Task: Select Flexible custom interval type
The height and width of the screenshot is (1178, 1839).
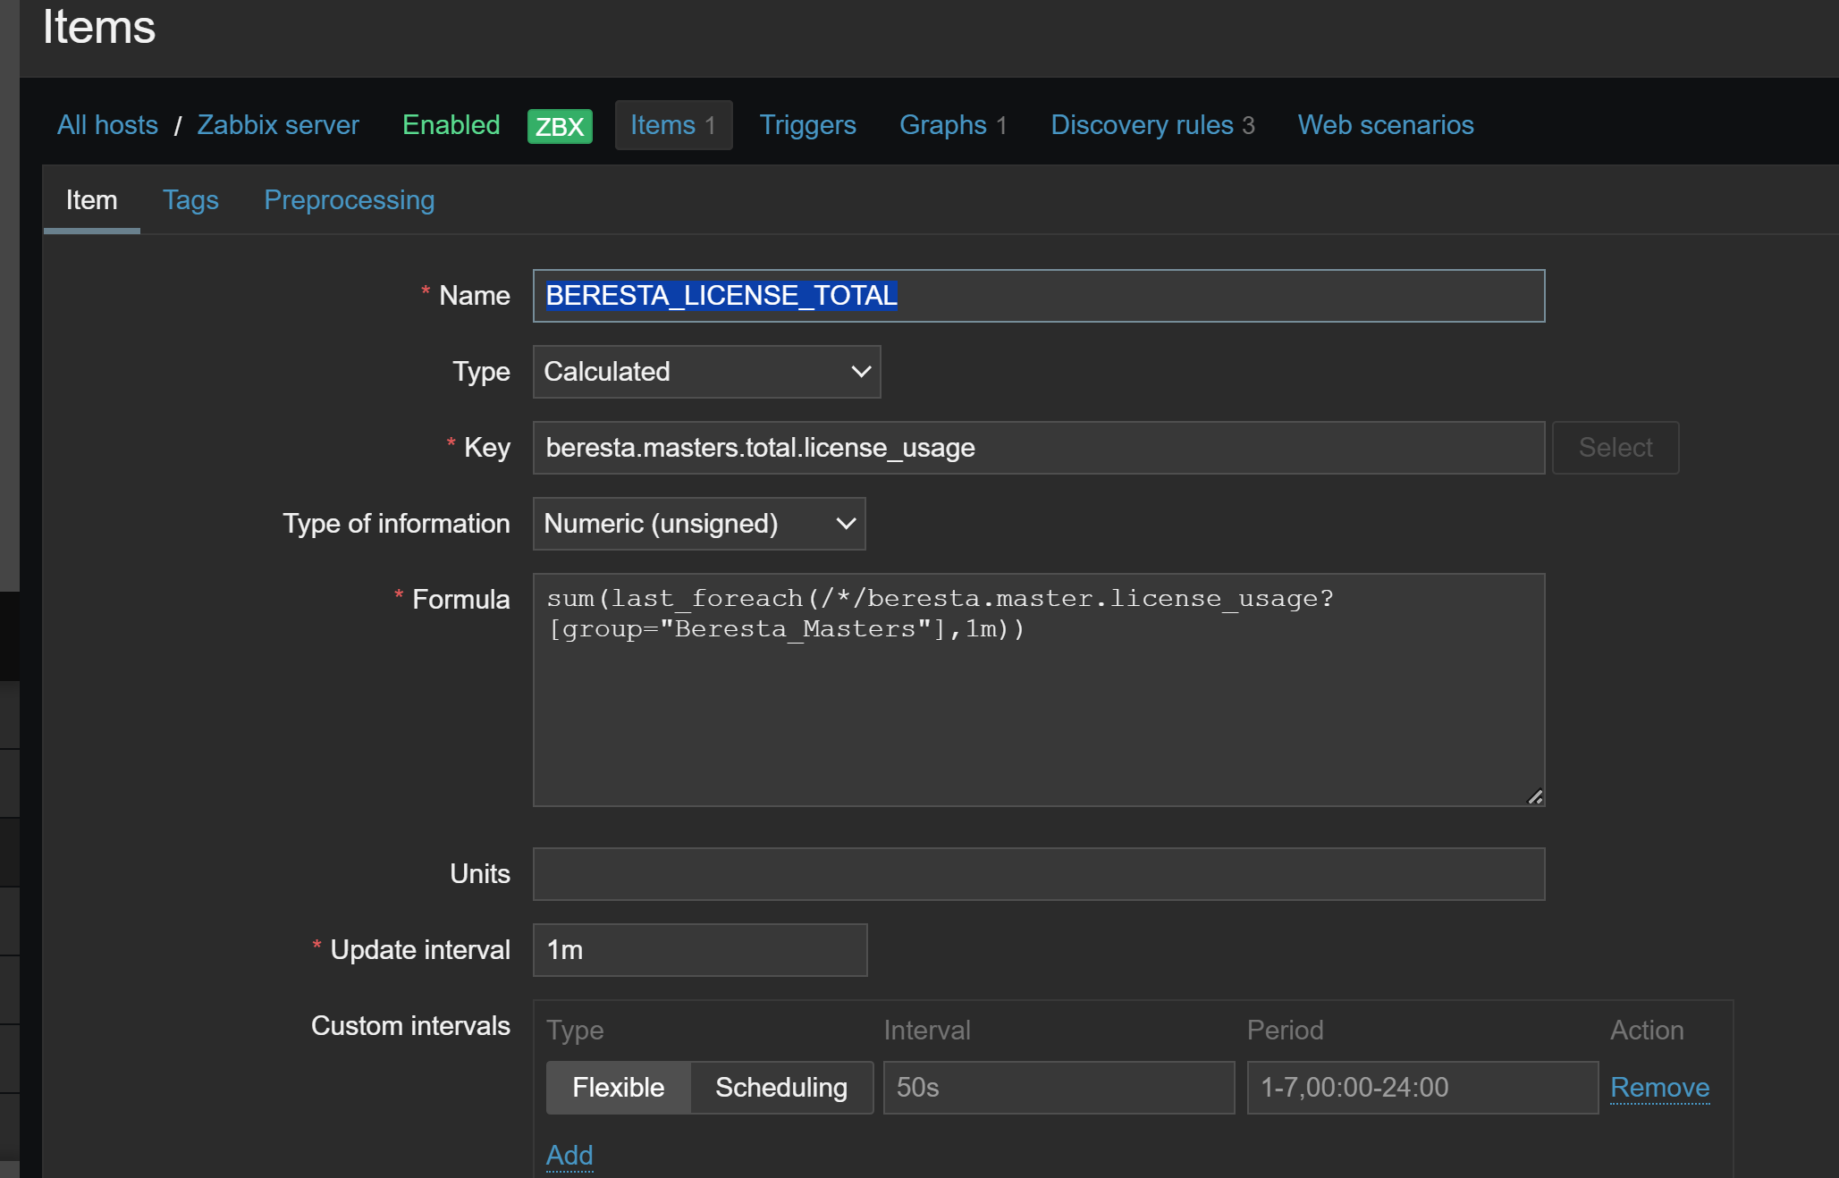Action: click(618, 1087)
